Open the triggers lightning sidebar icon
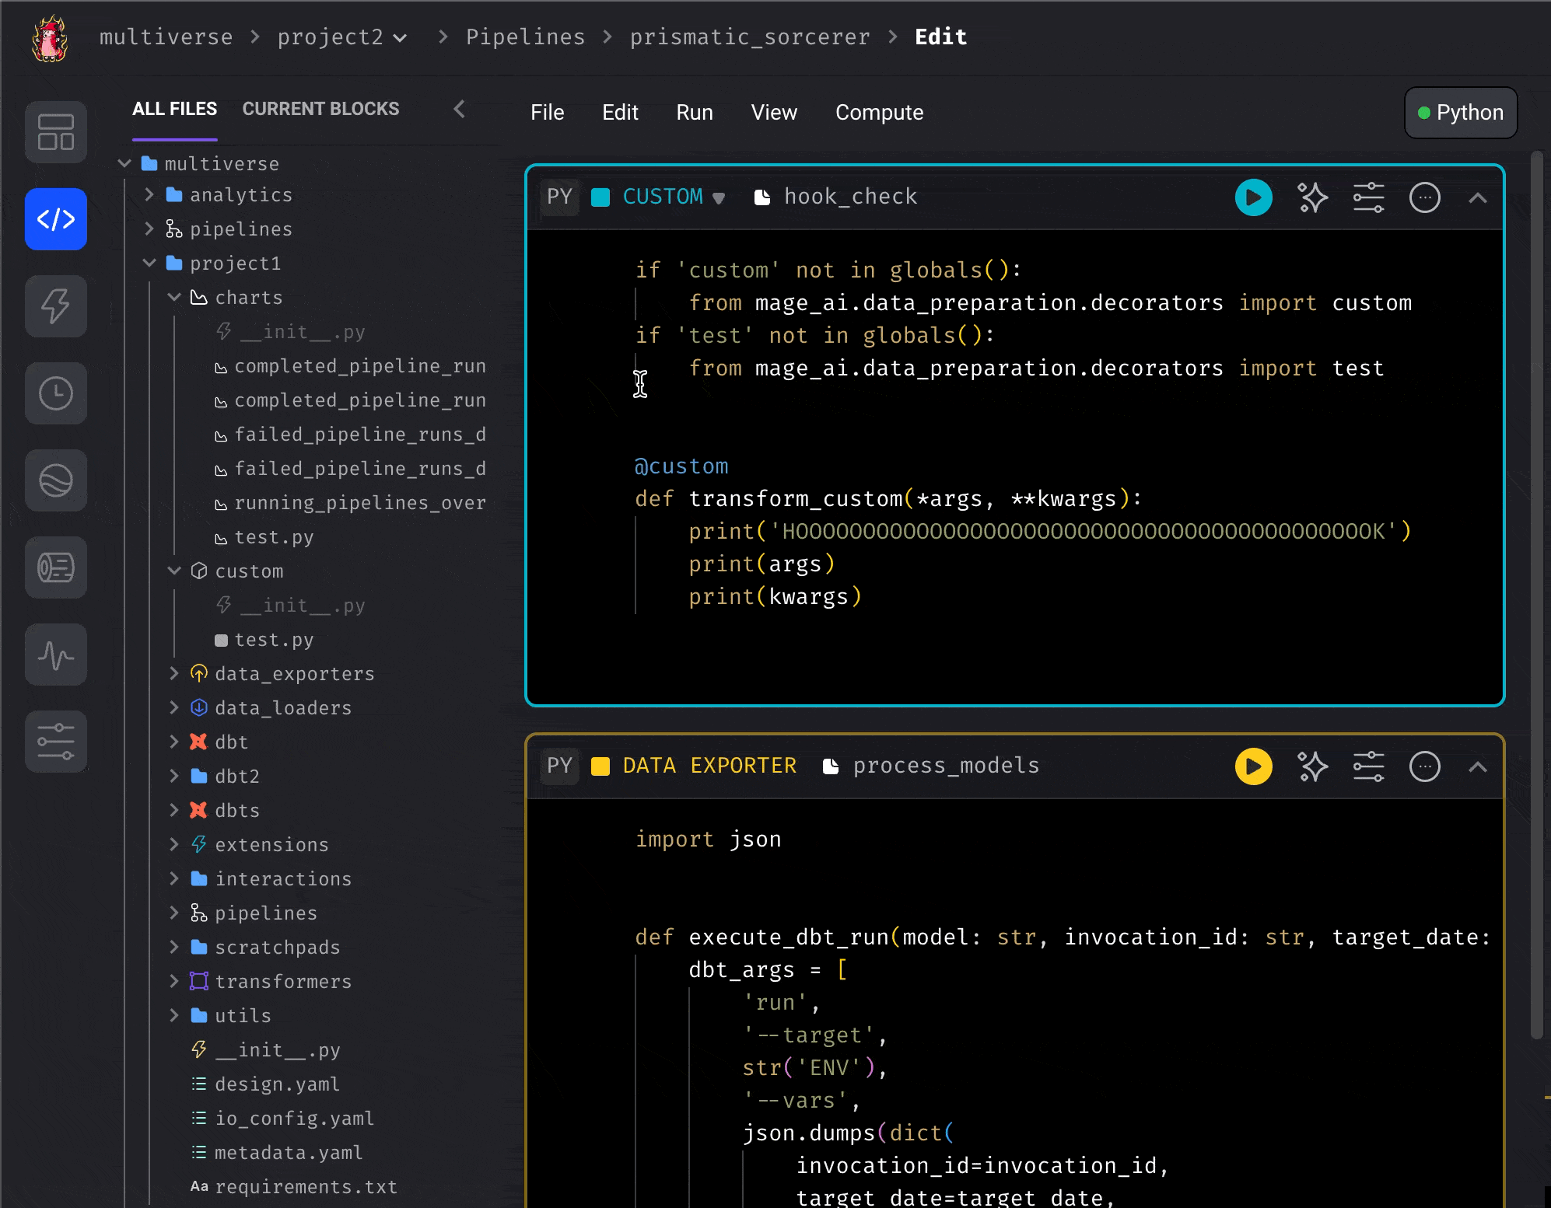The image size is (1551, 1208). (x=56, y=306)
